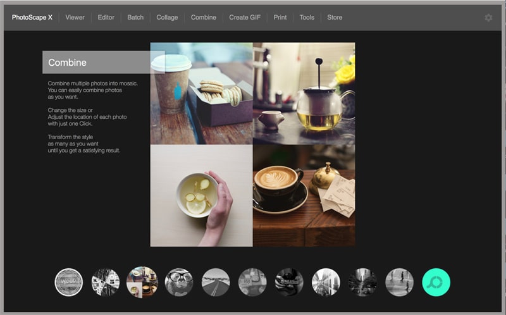Click text 'with just one Click.'
This screenshot has width=506, height=315.
tap(70, 123)
